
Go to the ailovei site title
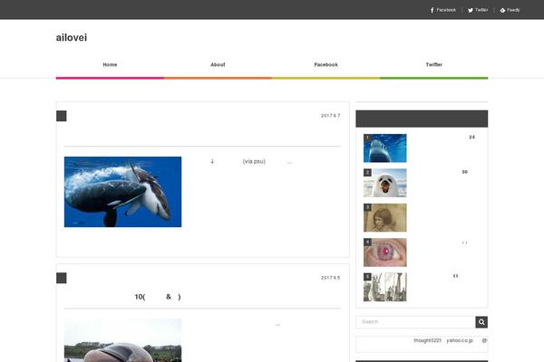click(72, 37)
